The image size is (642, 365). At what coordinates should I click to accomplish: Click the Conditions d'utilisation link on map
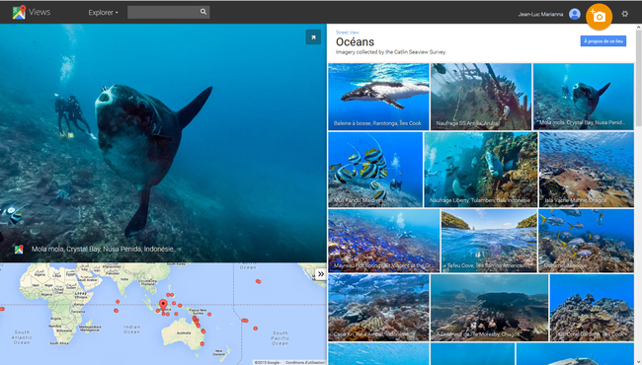click(305, 363)
